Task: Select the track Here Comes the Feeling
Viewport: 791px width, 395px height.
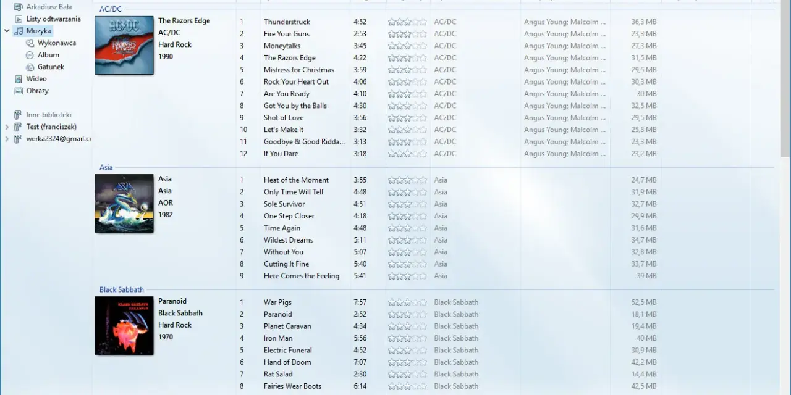Action: [x=302, y=276]
